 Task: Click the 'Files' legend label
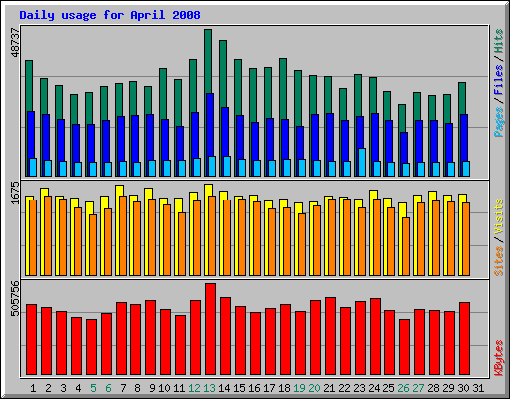(x=499, y=79)
